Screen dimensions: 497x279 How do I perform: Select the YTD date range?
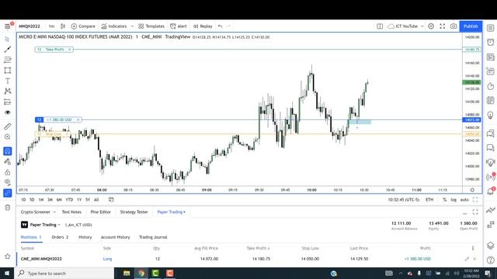(69, 200)
